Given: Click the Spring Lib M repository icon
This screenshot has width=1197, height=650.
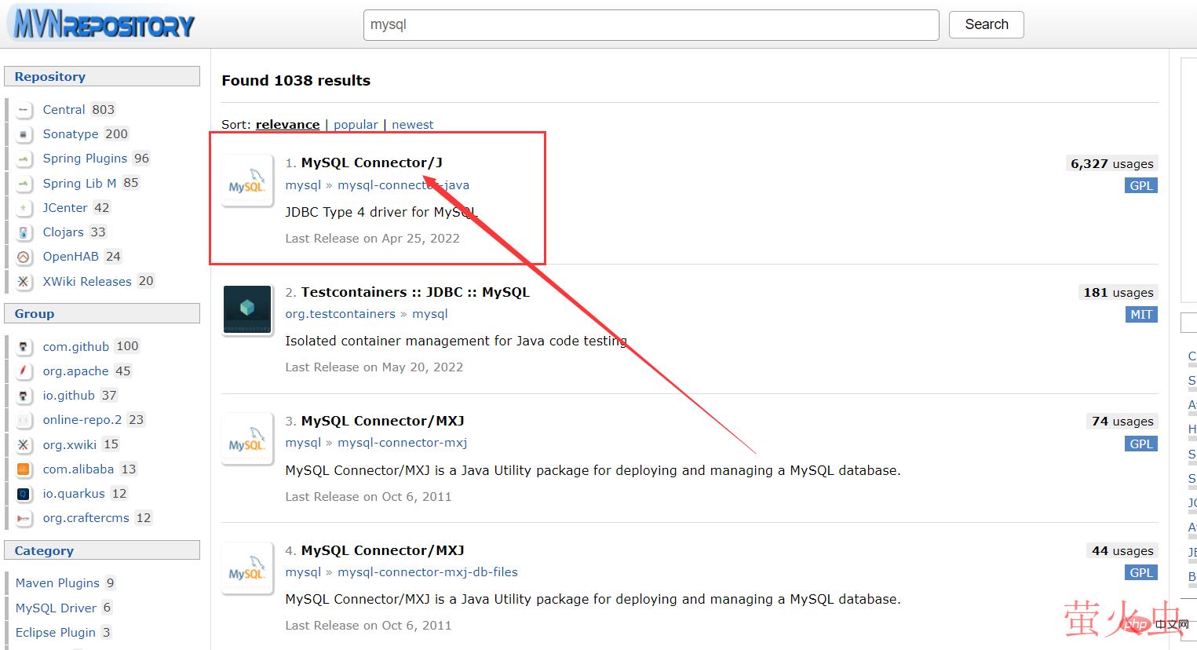Looking at the screenshot, I should (x=24, y=183).
